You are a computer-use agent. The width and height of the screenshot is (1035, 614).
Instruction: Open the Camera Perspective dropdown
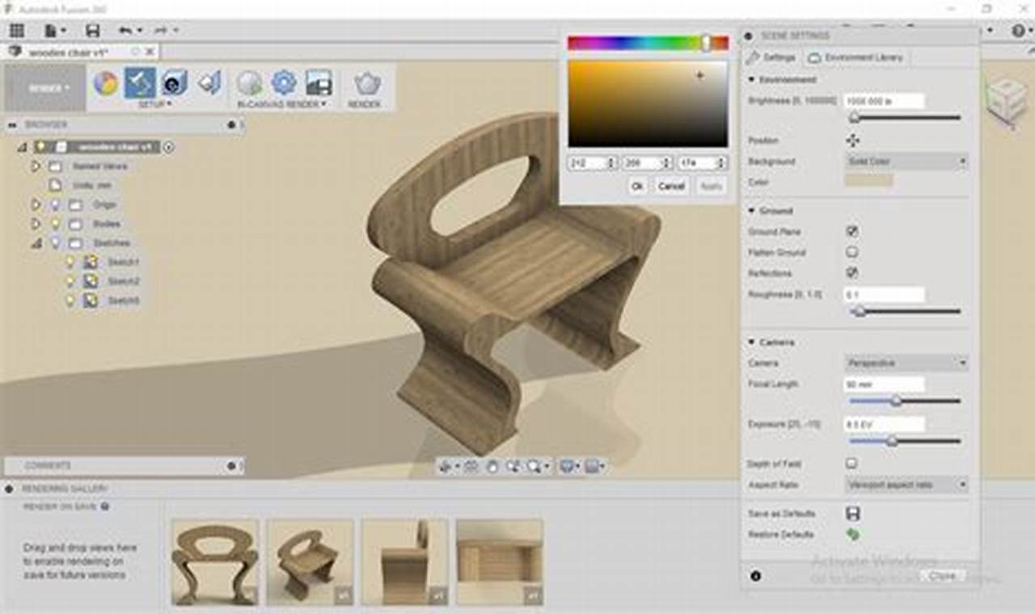(x=906, y=363)
